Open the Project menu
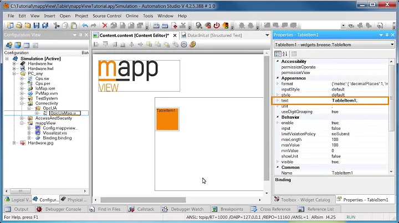The width and height of the screenshot is (399, 223). (x=81, y=15)
